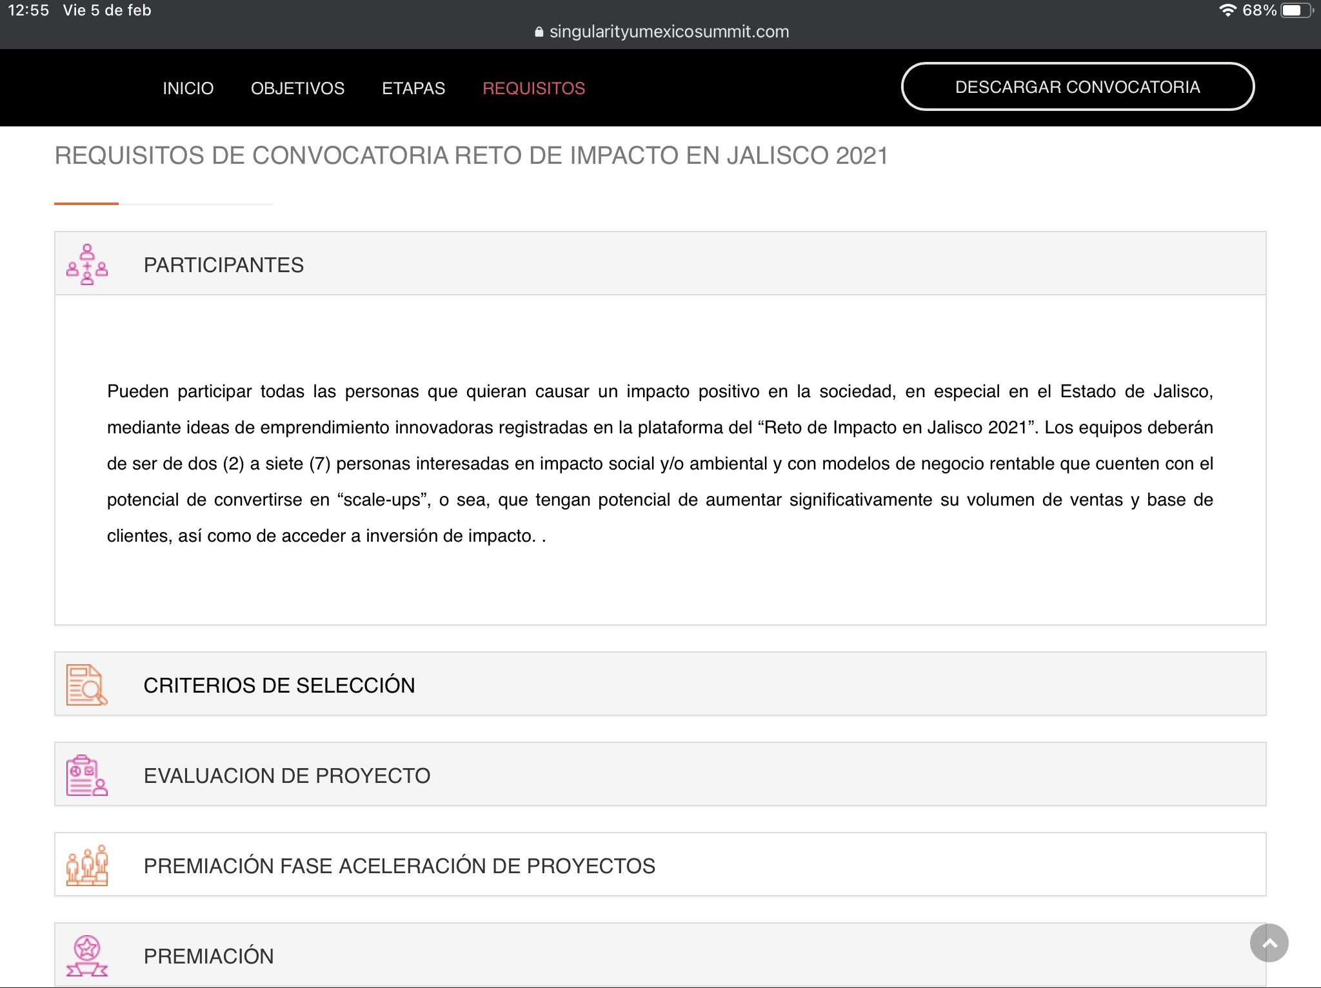Tap the lock icon in address bar
This screenshot has height=988, width=1321.
coord(539,32)
